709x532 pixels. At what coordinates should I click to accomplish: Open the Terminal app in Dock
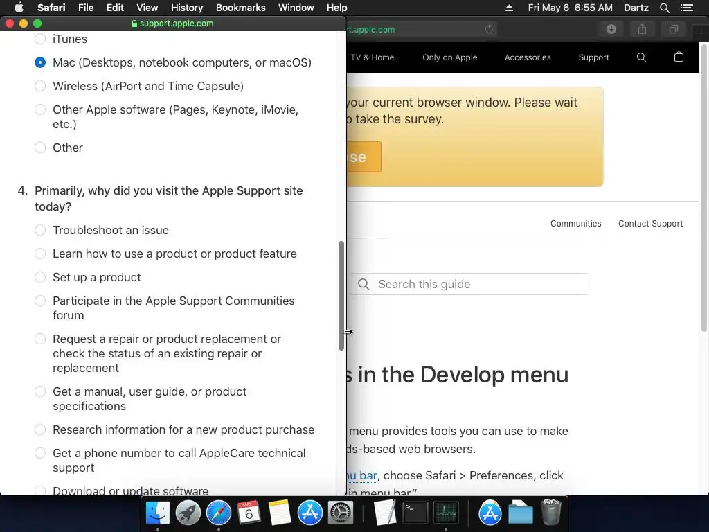pos(415,513)
